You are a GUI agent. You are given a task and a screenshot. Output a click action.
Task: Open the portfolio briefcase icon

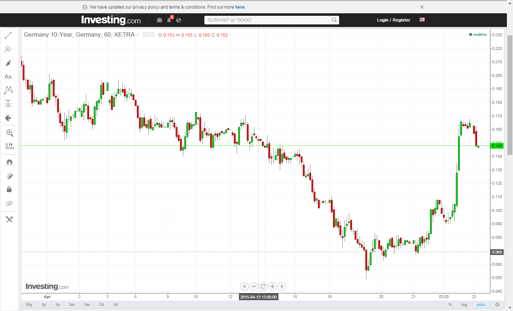160,20
